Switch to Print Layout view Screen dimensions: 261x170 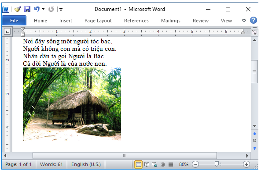point(138,164)
